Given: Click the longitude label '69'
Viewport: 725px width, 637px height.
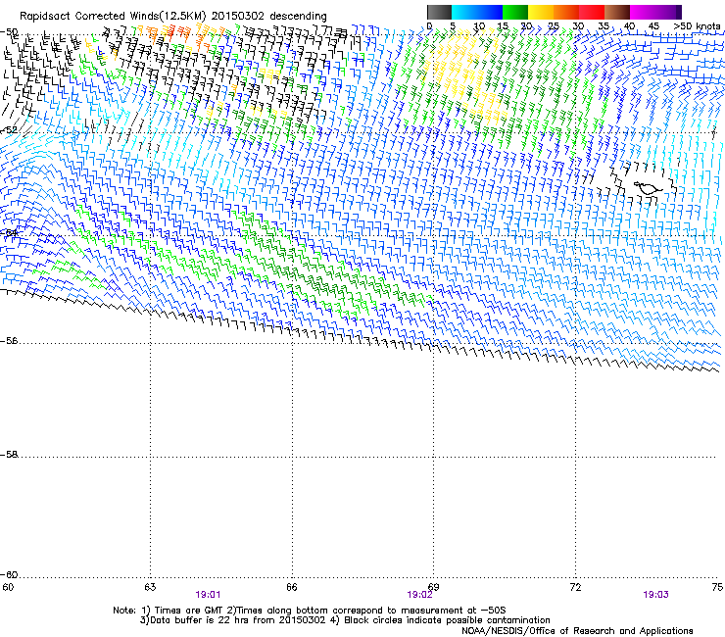Looking at the screenshot, I should [434, 587].
